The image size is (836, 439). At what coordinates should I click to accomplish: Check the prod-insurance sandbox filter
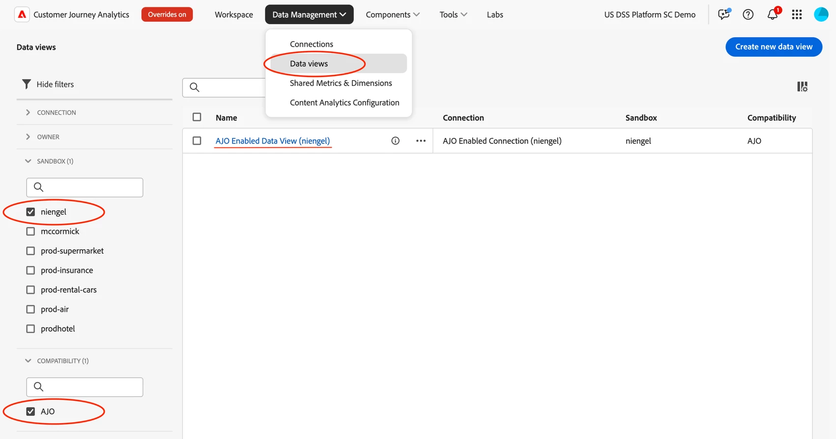pyautogui.click(x=30, y=271)
